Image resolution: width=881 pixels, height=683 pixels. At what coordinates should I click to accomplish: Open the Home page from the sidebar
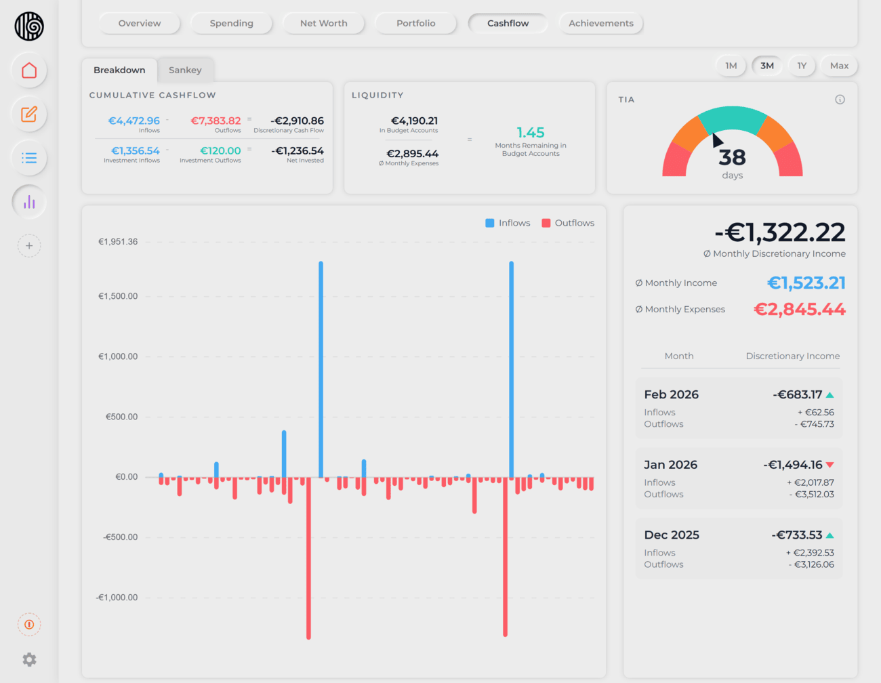pyautogui.click(x=29, y=71)
